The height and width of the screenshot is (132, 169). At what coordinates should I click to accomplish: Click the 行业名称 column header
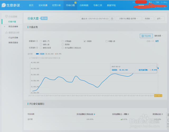(x=31, y=114)
